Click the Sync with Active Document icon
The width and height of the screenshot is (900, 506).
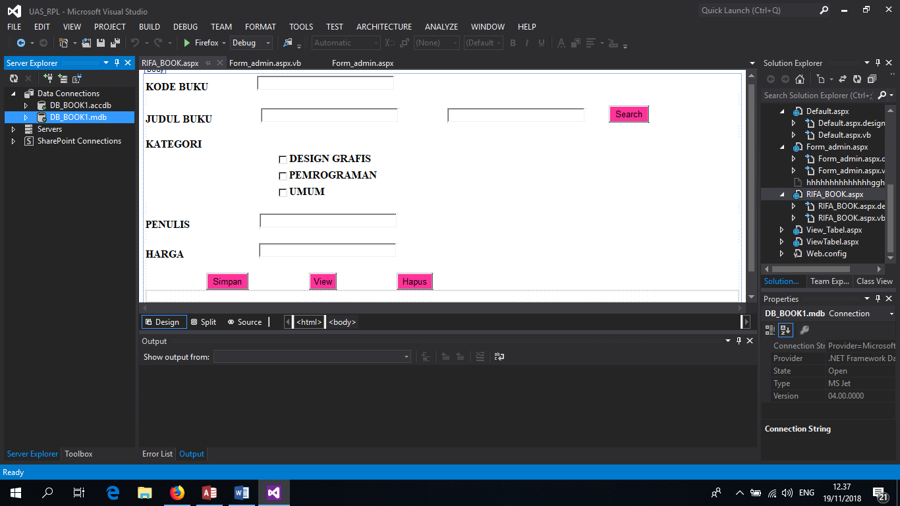(x=843, y=79)
